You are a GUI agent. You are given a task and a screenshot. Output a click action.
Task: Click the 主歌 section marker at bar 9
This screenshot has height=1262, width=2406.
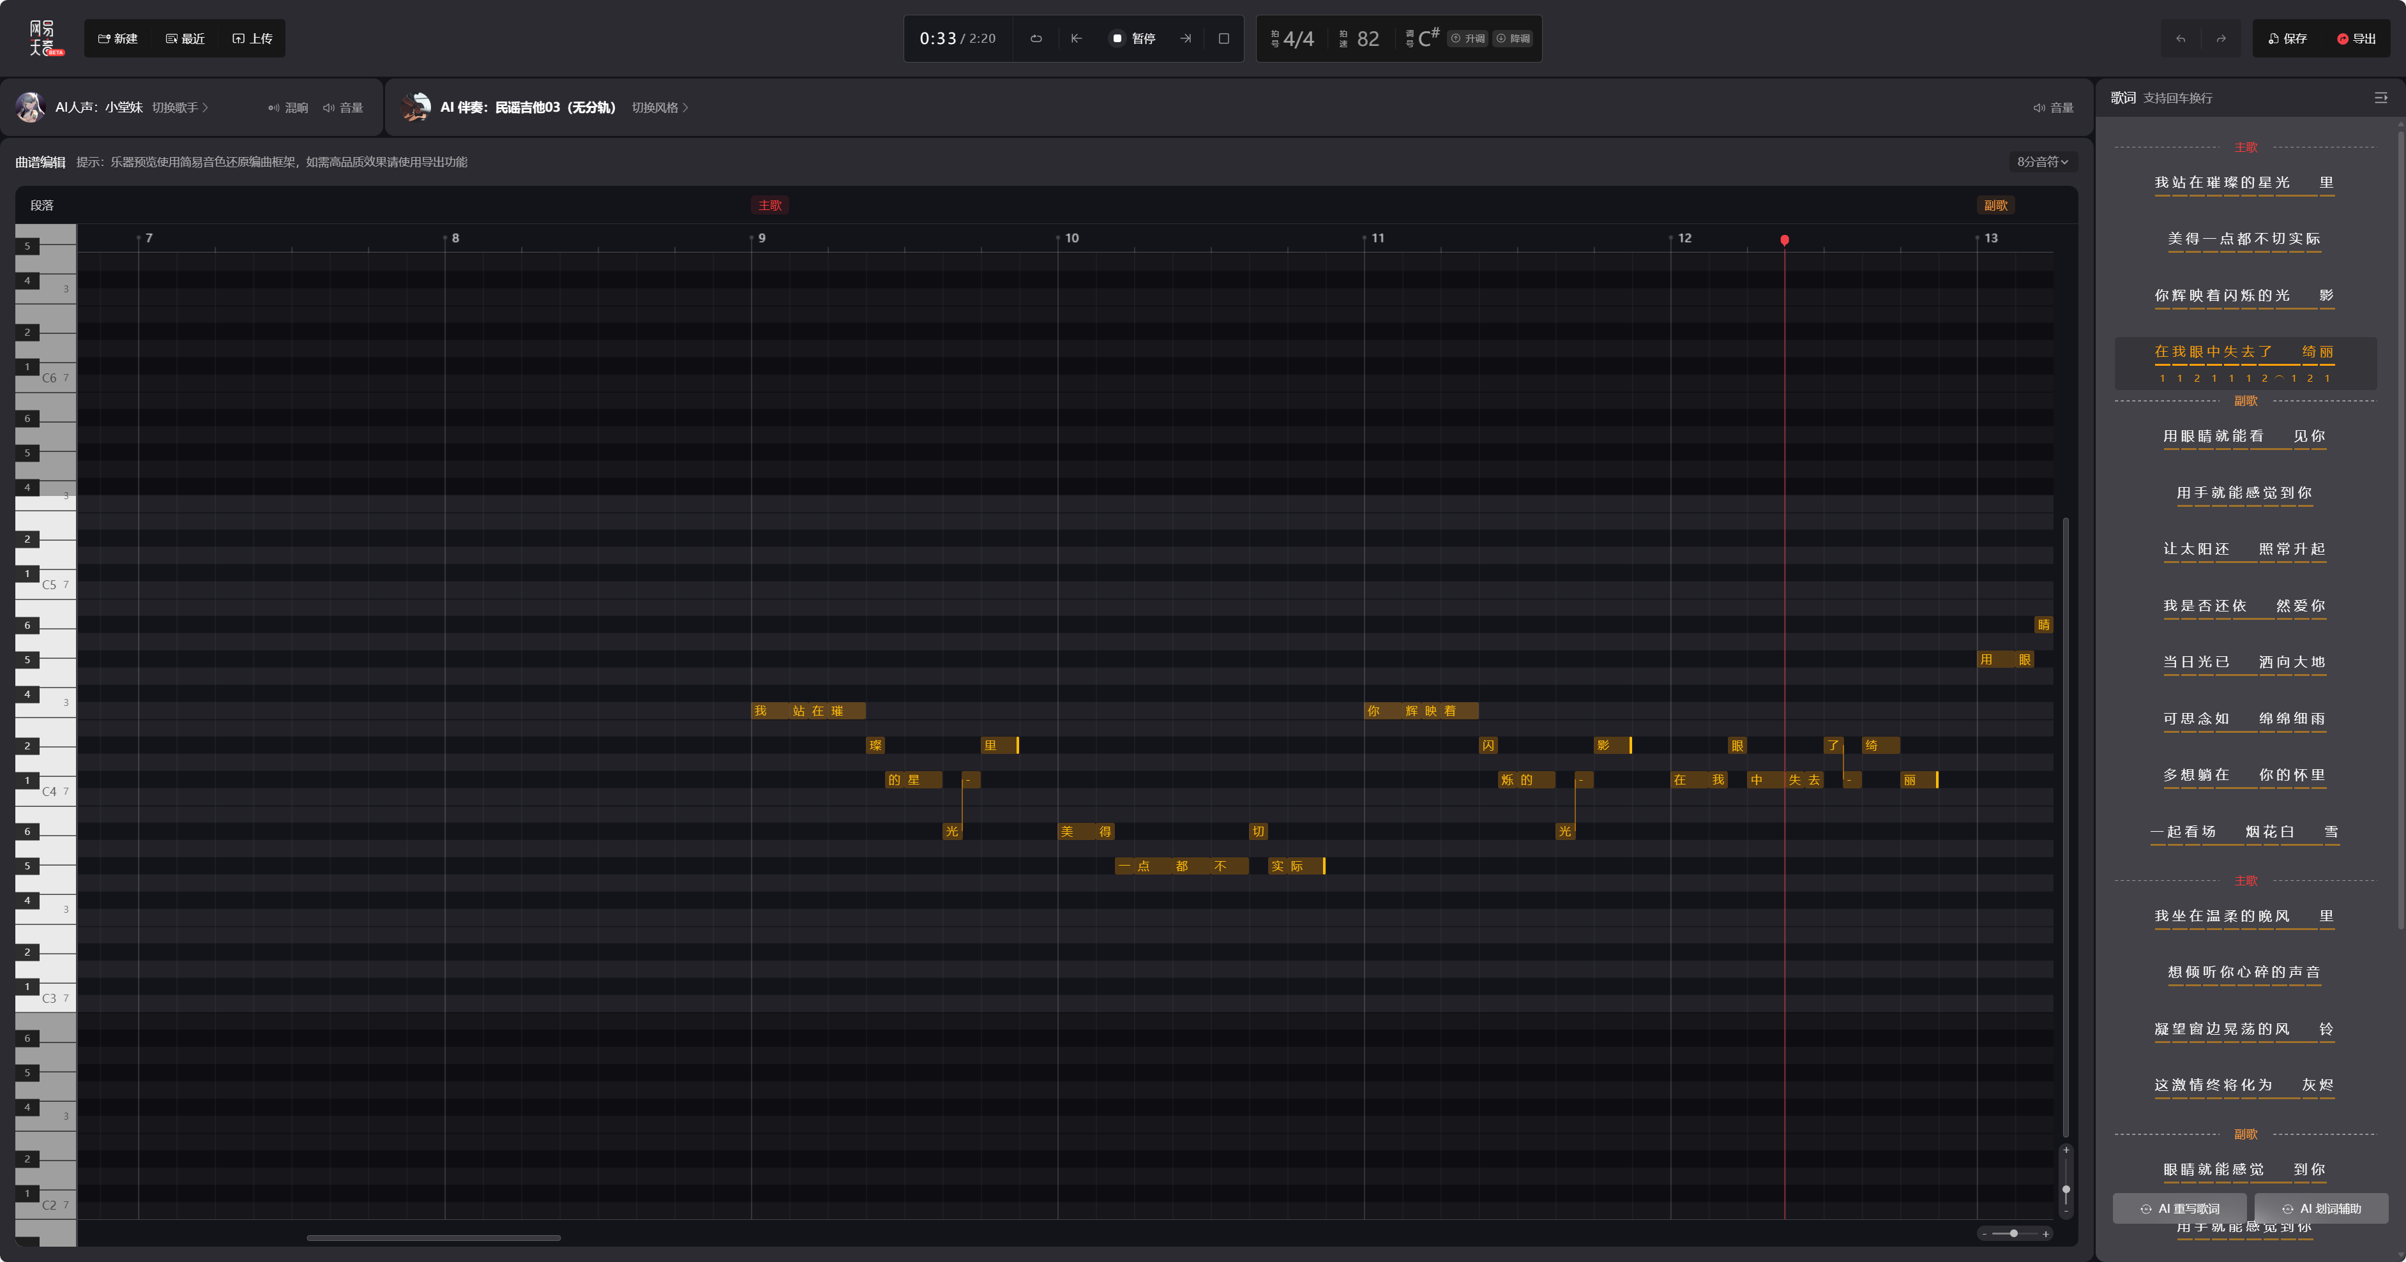click(769, 206)
